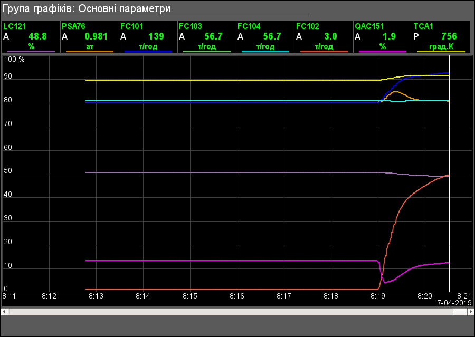The height and width of the screenshot is (337, 475).
Task: Click the 8:16 time axis label
Action: (x=237, y=296)
